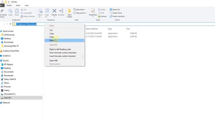Click the 2/17/2020 11:29 PM date cell
The height and width of the screenshot is (121, 215).
coord(94,37)
